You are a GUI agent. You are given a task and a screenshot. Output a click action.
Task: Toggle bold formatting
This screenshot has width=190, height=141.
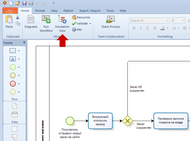[134, 28]
